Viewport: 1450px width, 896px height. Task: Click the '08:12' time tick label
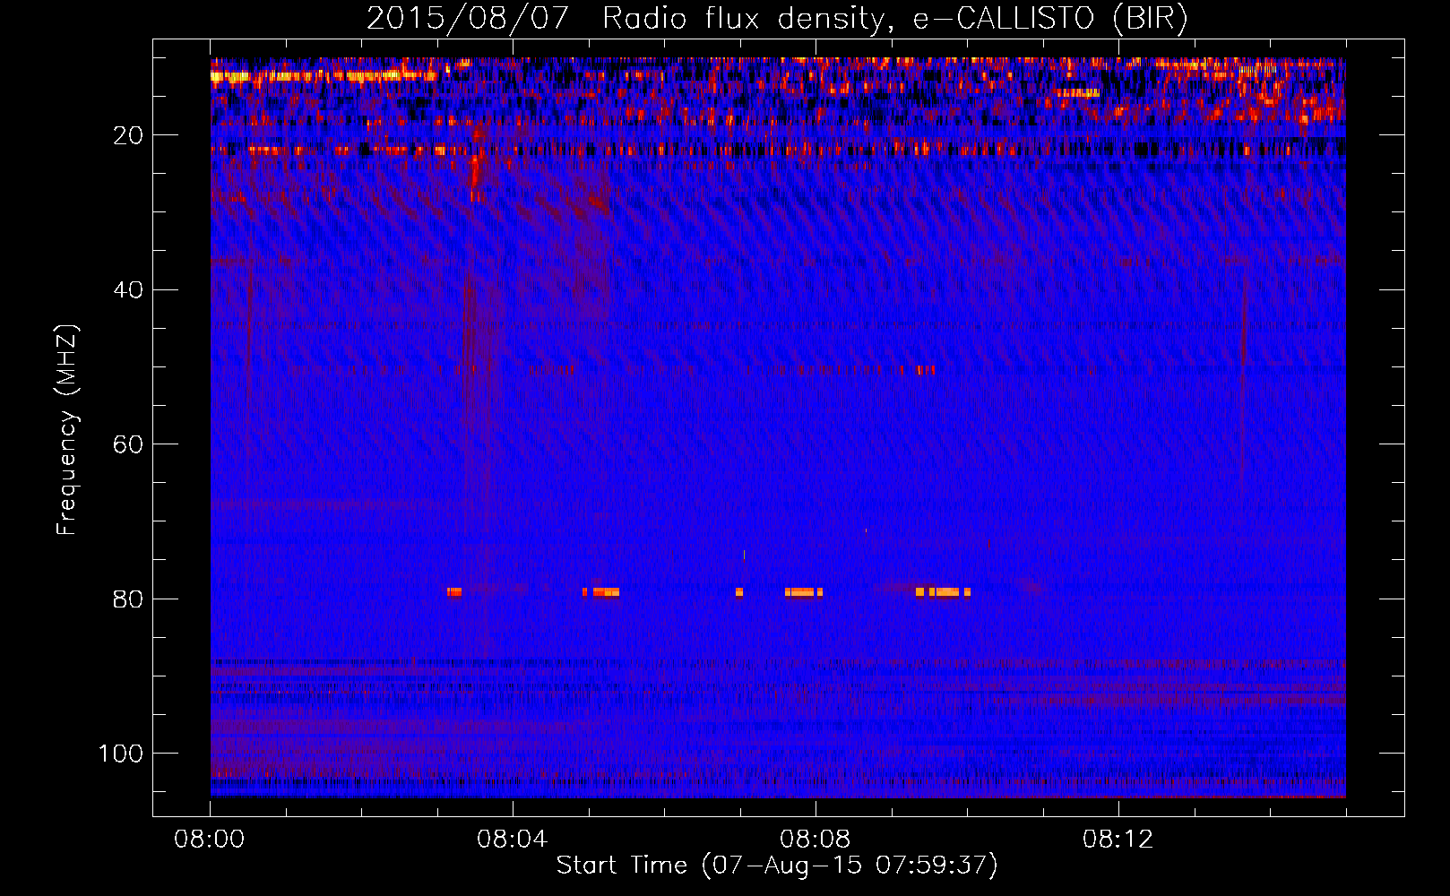tap(1118, 840)
